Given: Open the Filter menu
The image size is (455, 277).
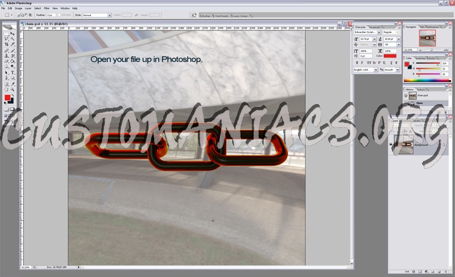Looking at the screenshot, I should [x=47, y=9].
